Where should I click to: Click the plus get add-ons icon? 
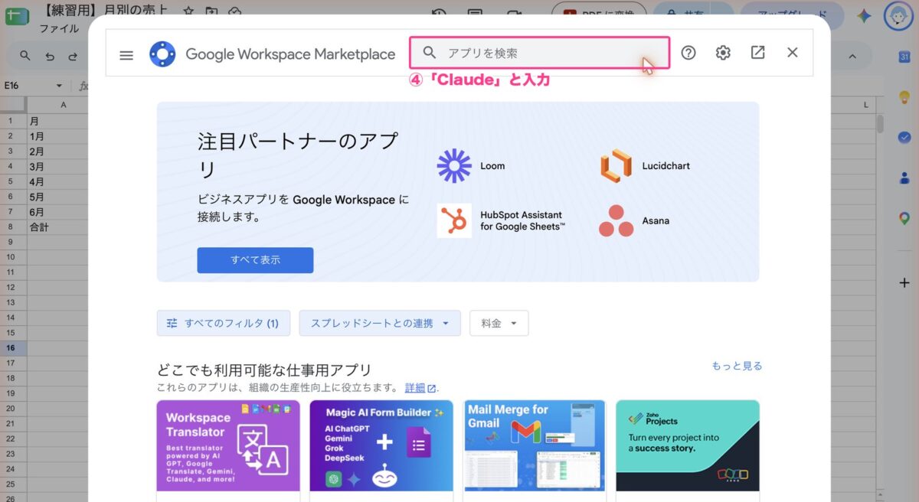tap(904, 282)
